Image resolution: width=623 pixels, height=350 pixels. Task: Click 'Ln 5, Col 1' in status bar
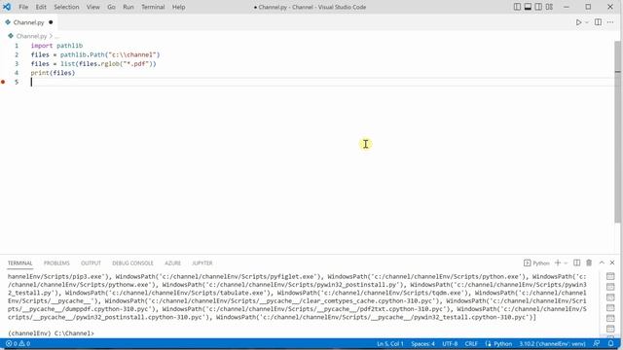[x=390, y=343]
